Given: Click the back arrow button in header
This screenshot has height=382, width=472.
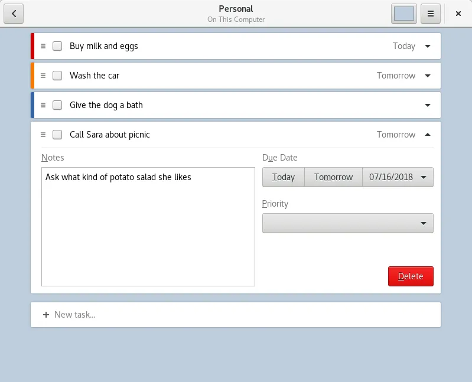Looking at the screenshot, I should point(14,14).
